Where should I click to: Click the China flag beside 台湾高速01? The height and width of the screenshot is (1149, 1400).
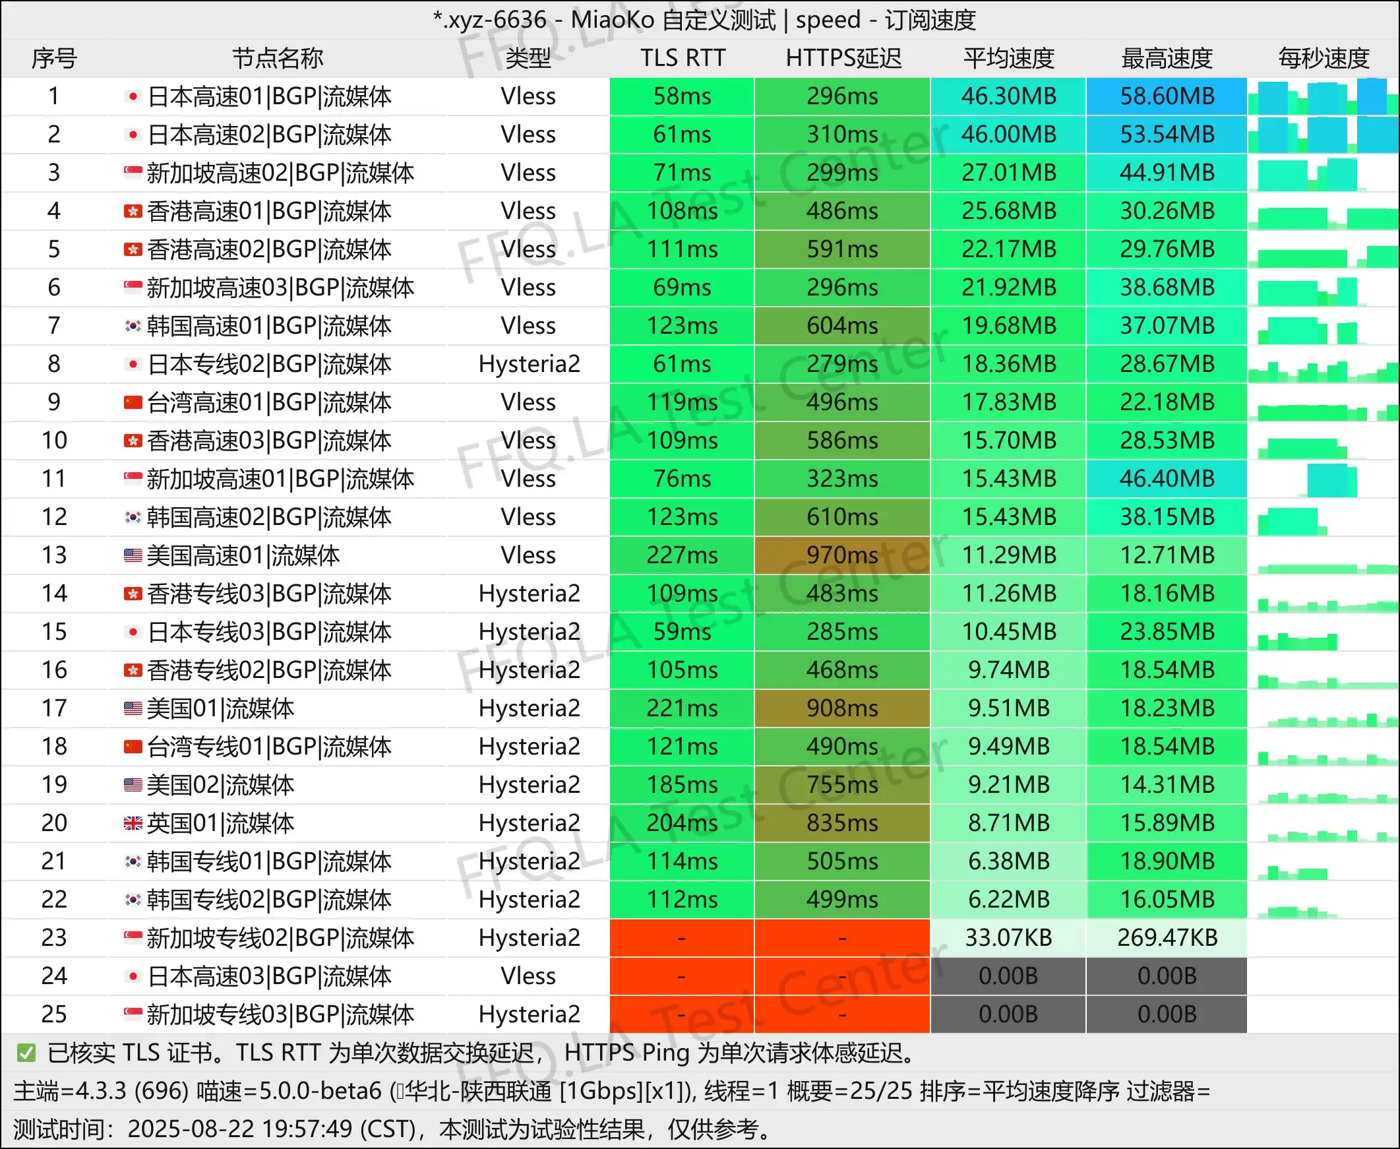pyautogui.click(x=133, y=402)
